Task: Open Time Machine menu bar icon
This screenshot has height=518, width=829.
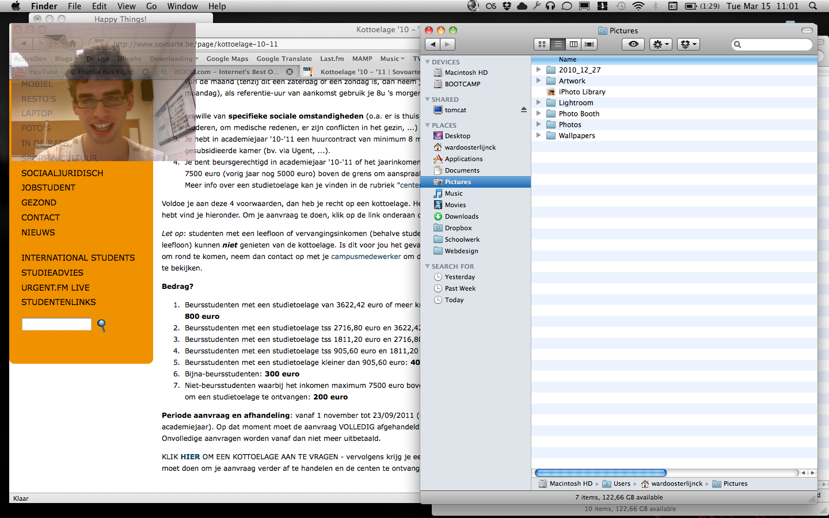Action: [621, 6]
